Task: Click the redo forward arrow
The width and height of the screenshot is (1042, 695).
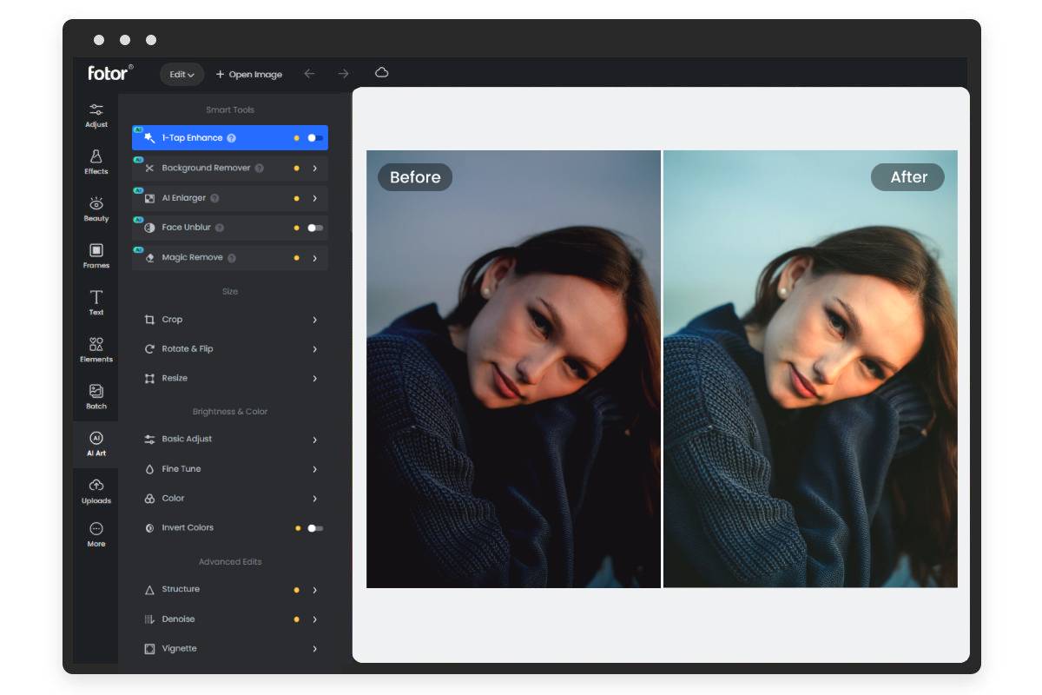Action: coord(343,74)
